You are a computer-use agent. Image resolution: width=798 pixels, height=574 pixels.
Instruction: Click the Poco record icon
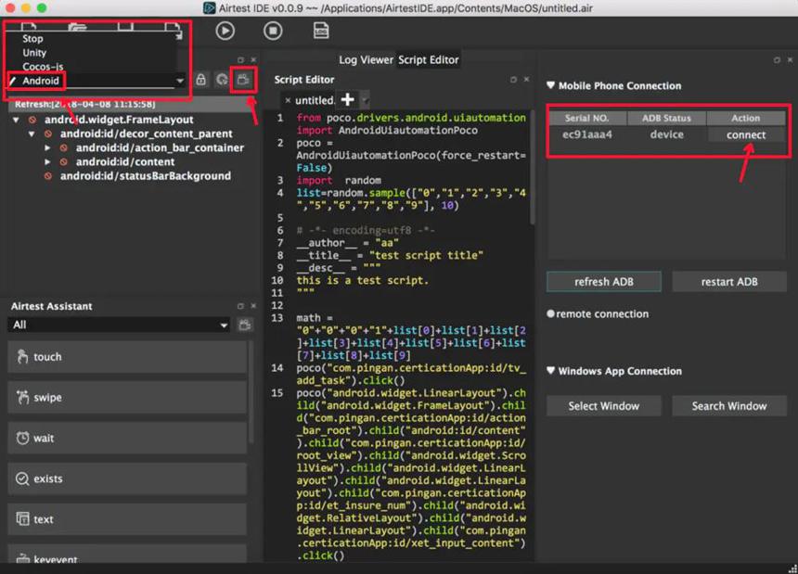tap(244, 80)
